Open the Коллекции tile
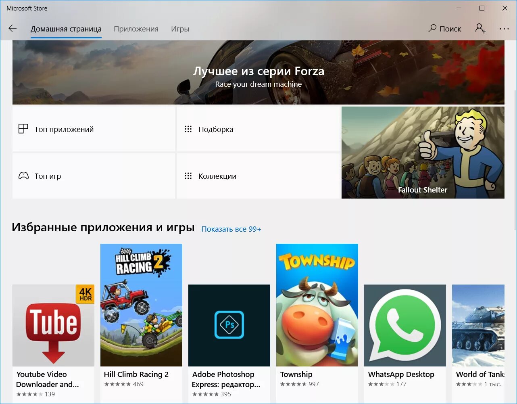 pos(258,176)
